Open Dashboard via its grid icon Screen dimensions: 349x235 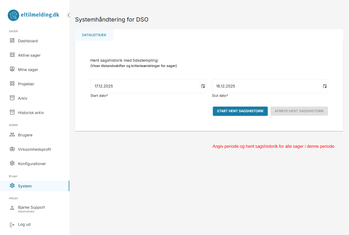(12, 41)
